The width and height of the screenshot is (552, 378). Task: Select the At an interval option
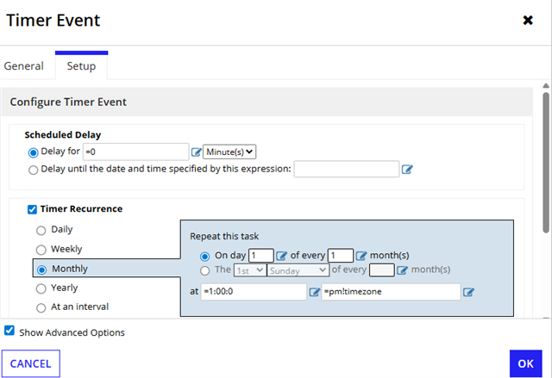pos(41,307)
